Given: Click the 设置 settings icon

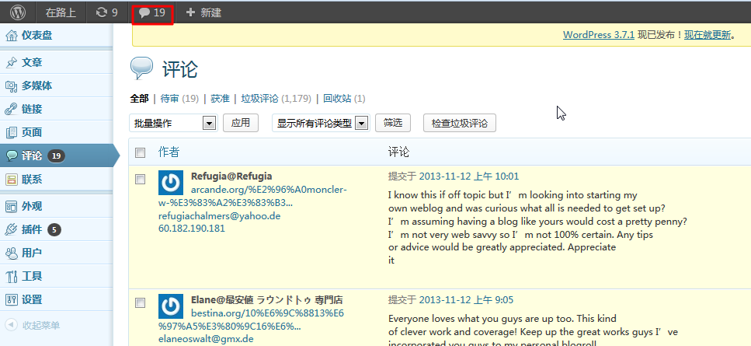Looking at the screenshot, I should pyautogui.click(x=11, y=300).
